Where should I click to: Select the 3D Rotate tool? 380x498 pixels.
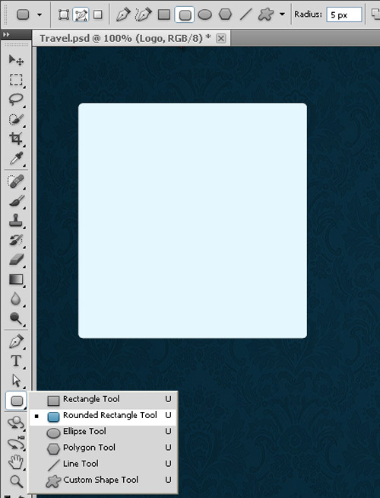[16, 423]
